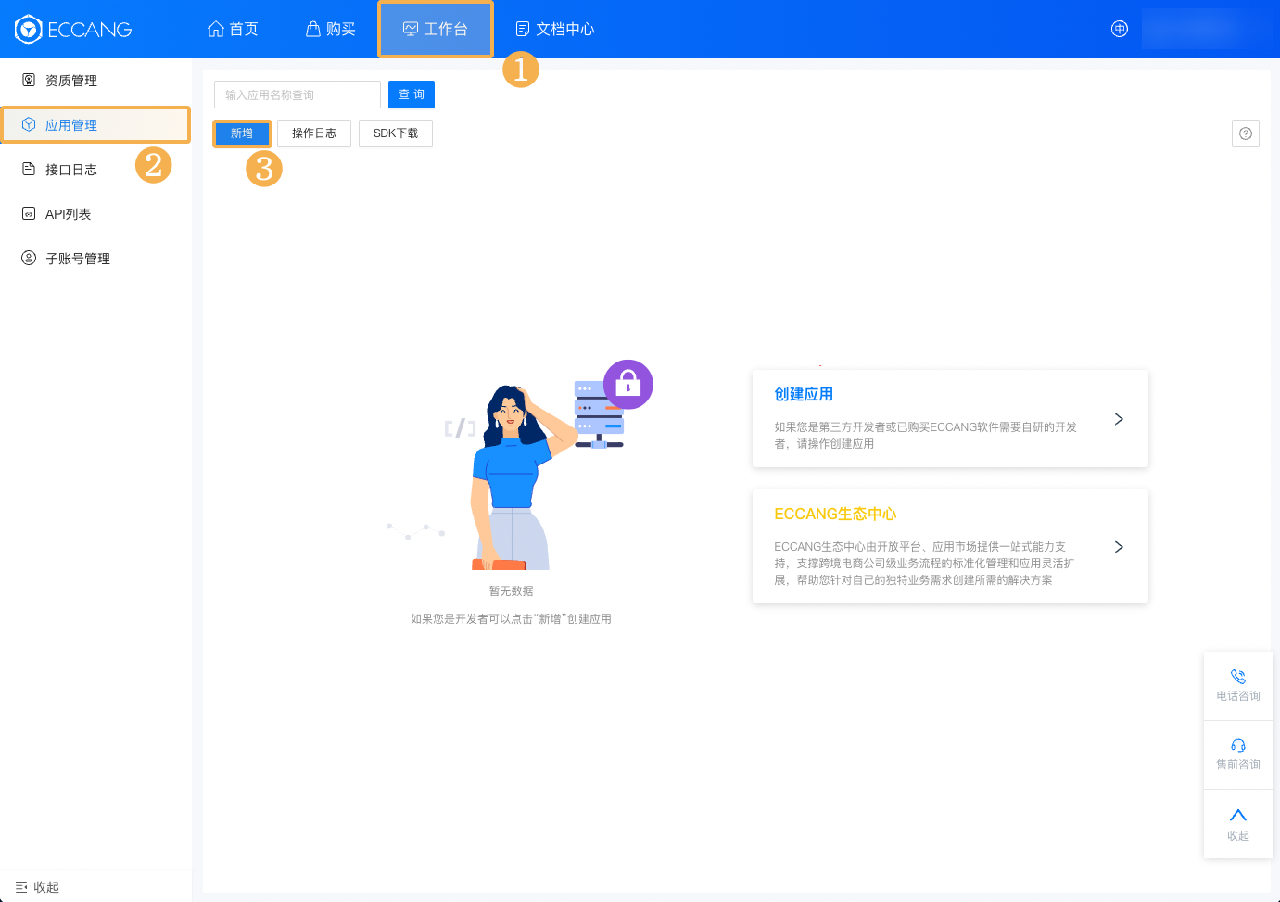Open 子账号管理 in the sidebar
This screenshot has width=1280, height=902.
78,259
